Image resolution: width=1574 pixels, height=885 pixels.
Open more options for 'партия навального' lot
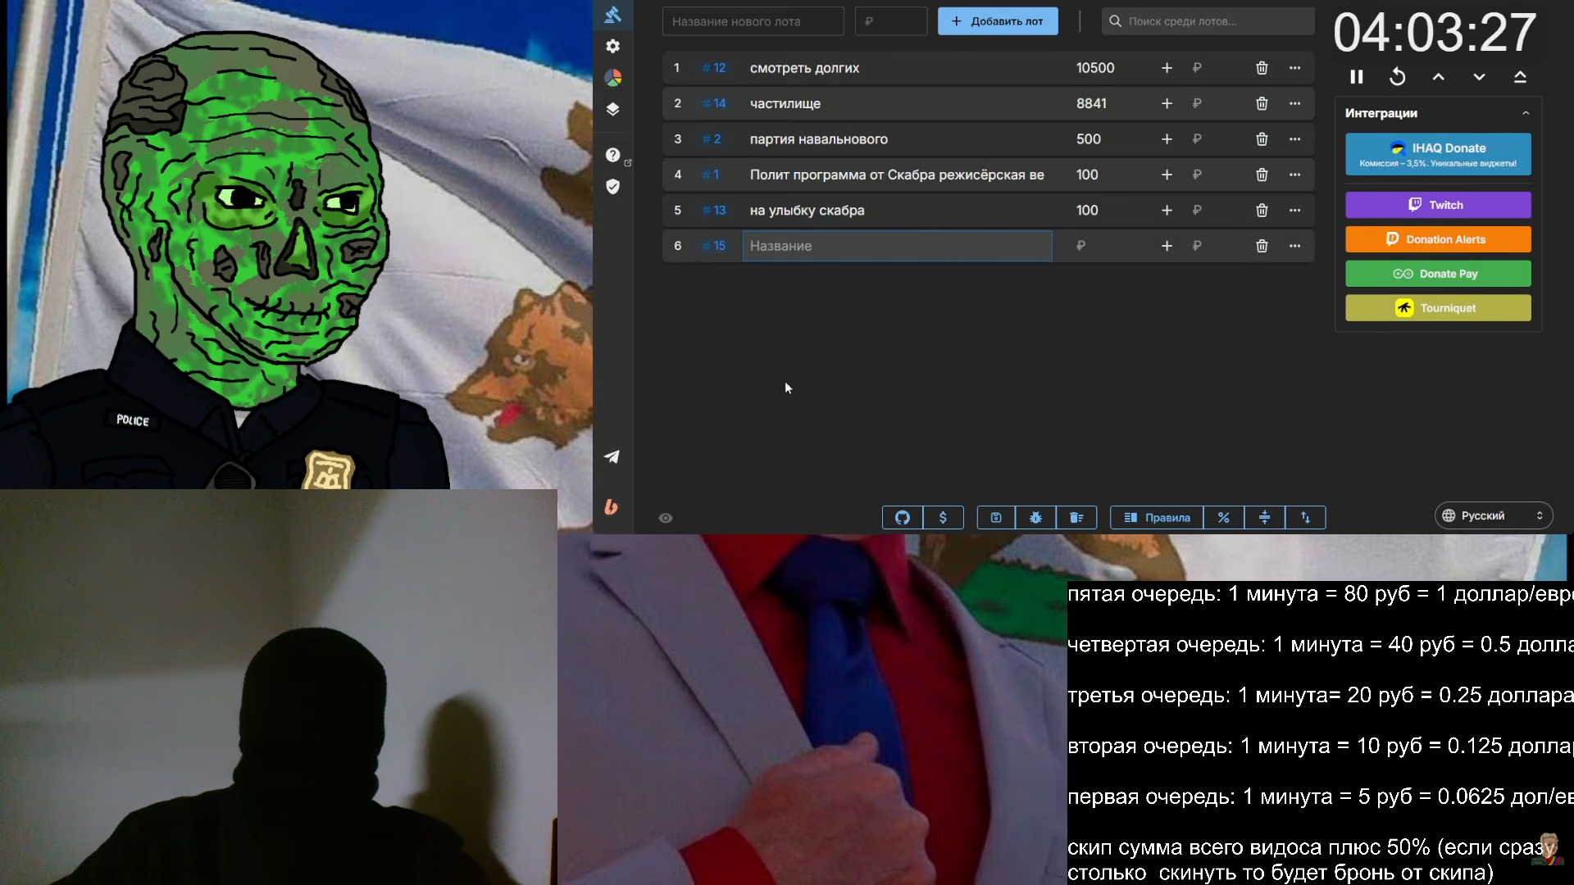[1294, 139]
